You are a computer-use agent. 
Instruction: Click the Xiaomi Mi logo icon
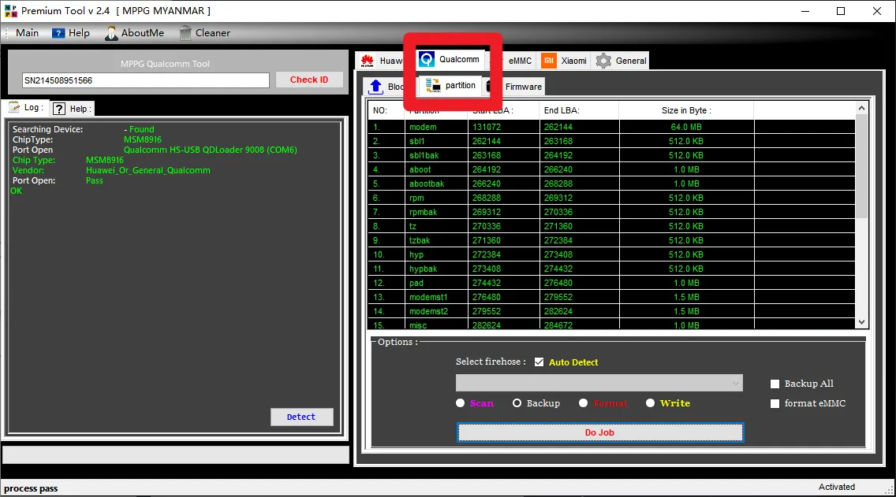pos(549,61)
